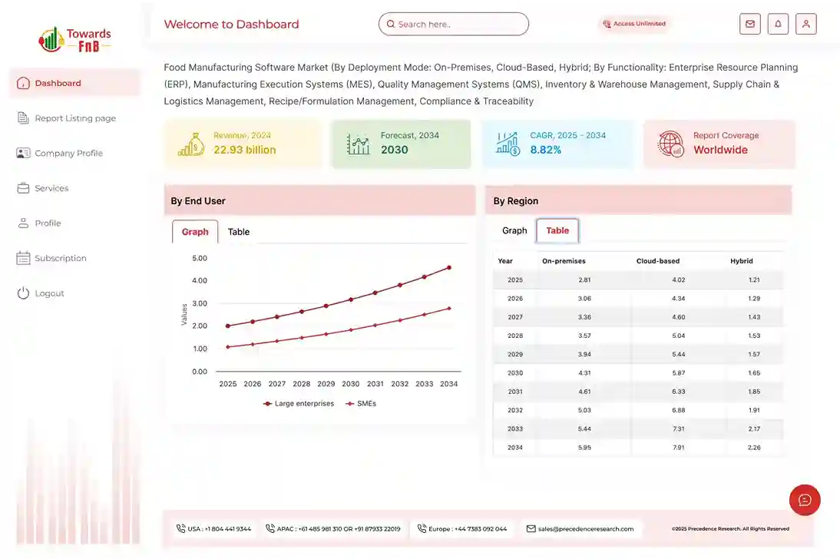The height and width of the screenshot is (559, 840).
Task: Switch By Region to Graph tab
Action: [x=514, y=230]
